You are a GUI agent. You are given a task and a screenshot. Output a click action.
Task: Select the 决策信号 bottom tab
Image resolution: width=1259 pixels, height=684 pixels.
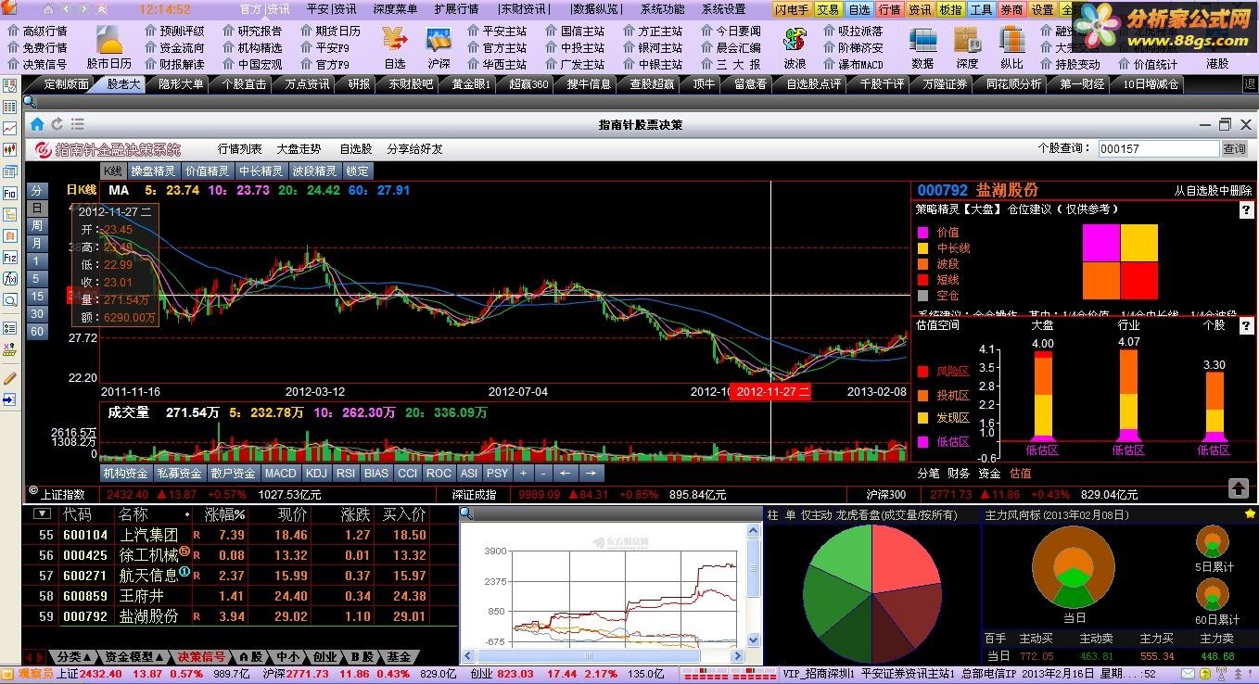[202, 656]
